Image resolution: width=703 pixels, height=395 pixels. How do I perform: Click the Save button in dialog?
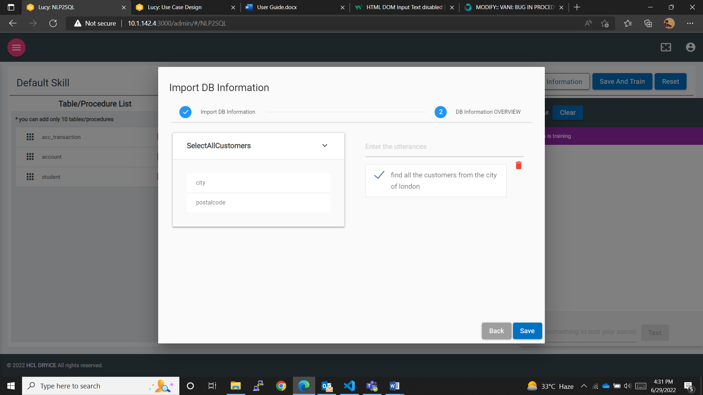[527, 331]
